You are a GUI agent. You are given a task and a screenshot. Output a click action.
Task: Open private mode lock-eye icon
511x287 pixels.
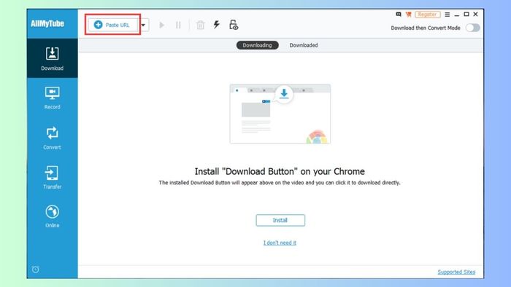(234, 25)
